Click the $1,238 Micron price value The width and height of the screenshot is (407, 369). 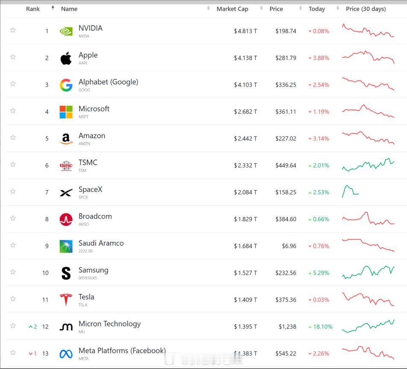(287, 327)
